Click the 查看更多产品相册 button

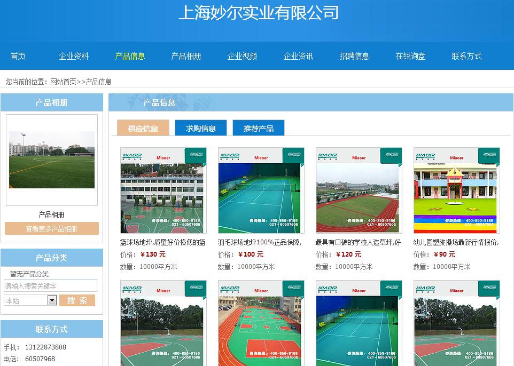pyautogui.click(x=52, y=228)
